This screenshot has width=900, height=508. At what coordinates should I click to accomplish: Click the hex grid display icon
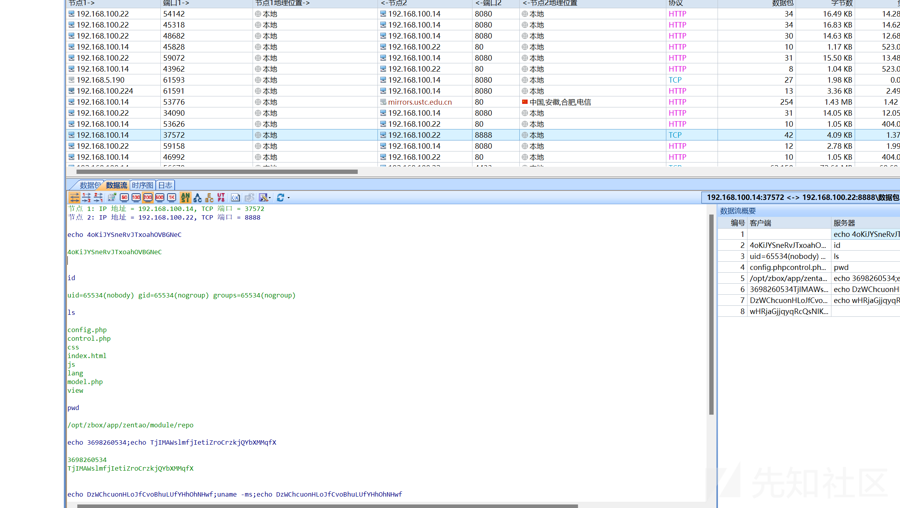click(112, 198)
